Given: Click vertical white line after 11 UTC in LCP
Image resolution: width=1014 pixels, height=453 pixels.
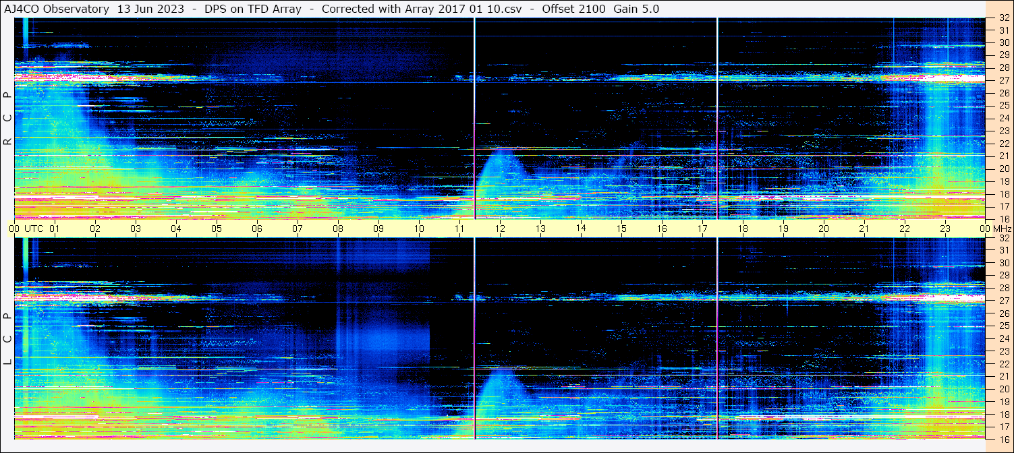Looking at the screenshot, I should pos(475,337).
